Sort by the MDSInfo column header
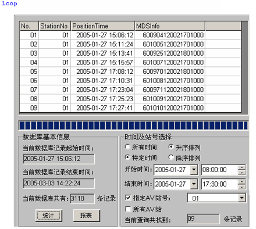Viewport: 256px width, 229px height. click(170, 26)
